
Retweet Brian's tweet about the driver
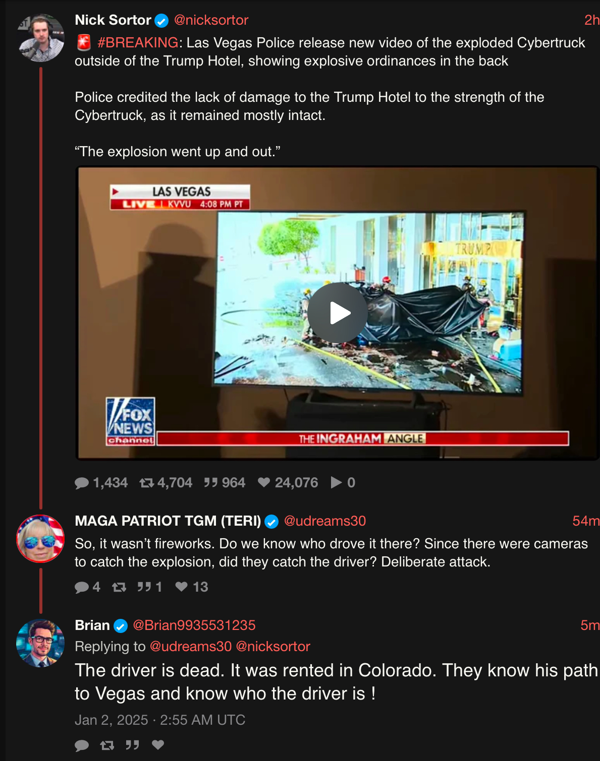pos(107,745)
